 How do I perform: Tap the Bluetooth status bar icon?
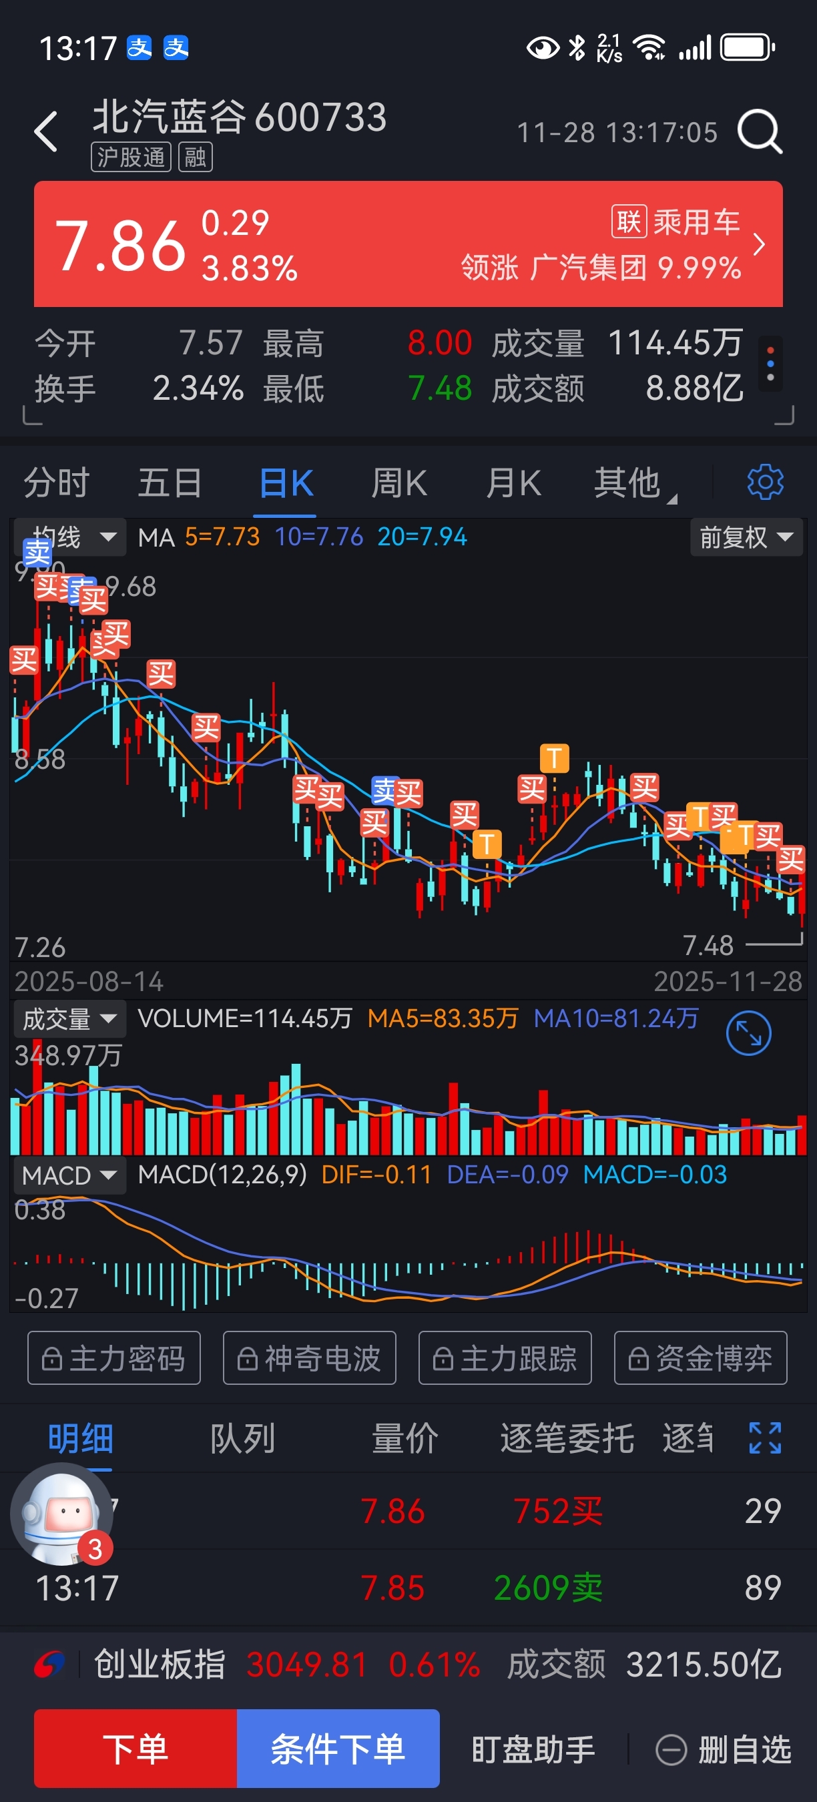click(x=577, y=47)
